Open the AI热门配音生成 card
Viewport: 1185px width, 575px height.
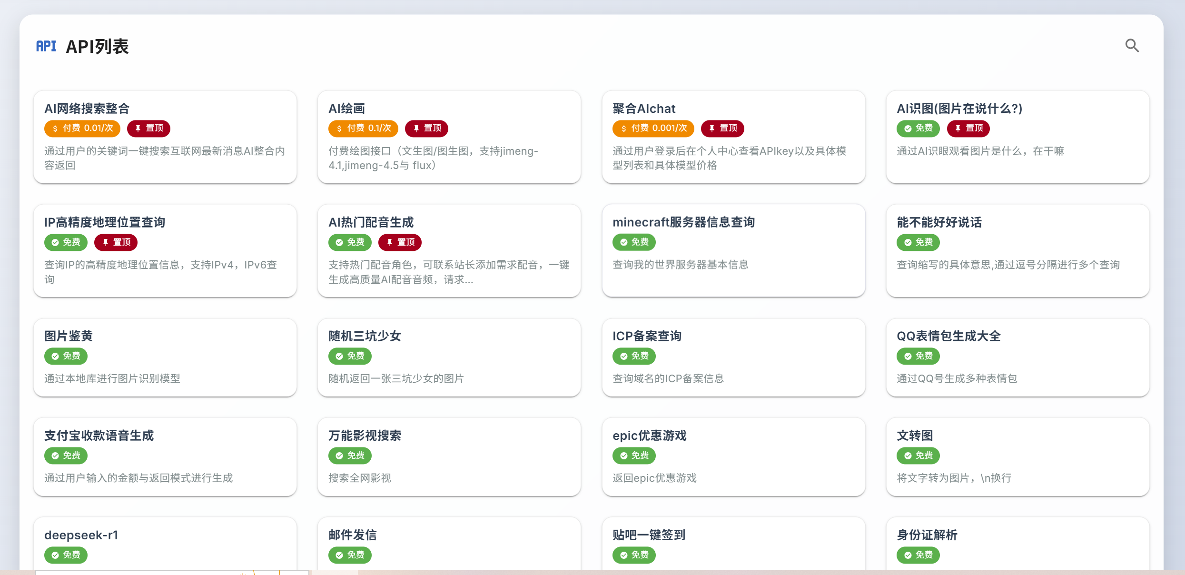click(x=449, y=251)
